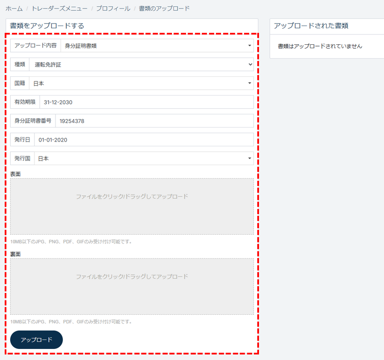Open トレーダーズメニュー breadcrumb link
This screenshot has width=384, height=360.
pos(59,9)
